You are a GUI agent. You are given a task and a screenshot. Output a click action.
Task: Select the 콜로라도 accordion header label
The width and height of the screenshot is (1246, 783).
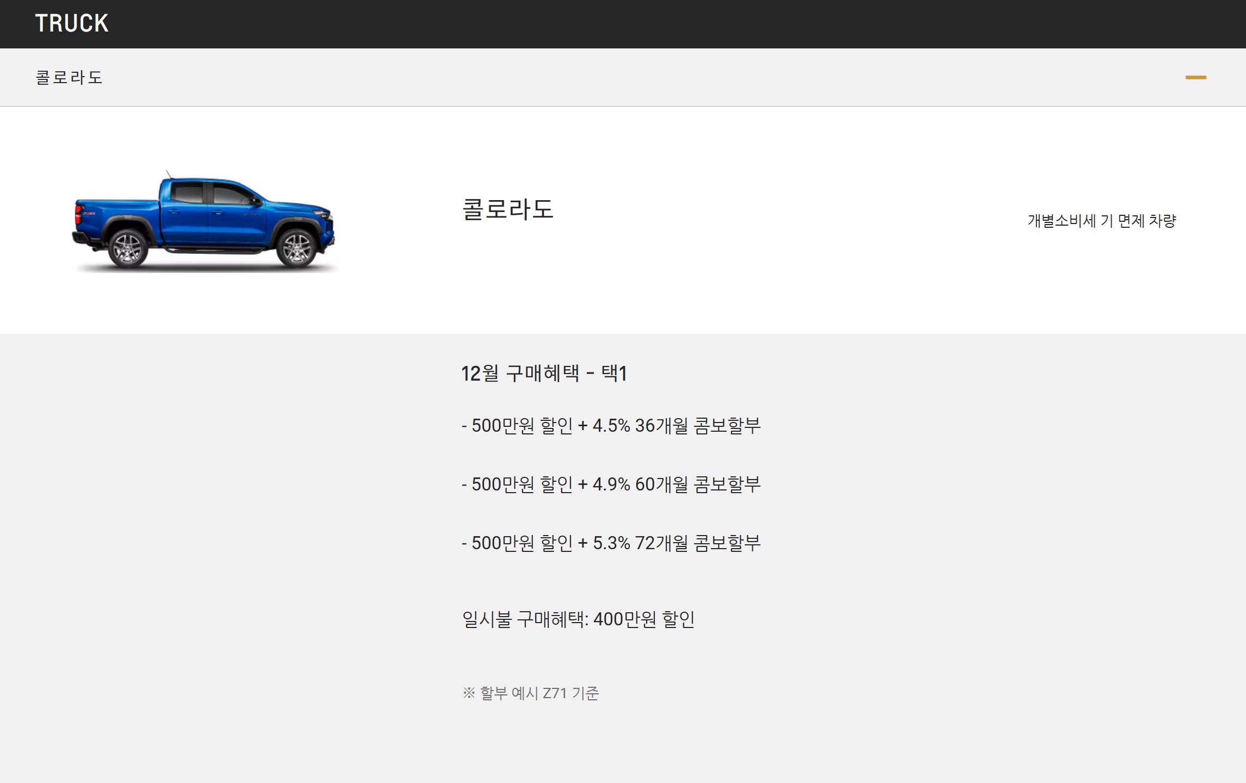[69, 77]
